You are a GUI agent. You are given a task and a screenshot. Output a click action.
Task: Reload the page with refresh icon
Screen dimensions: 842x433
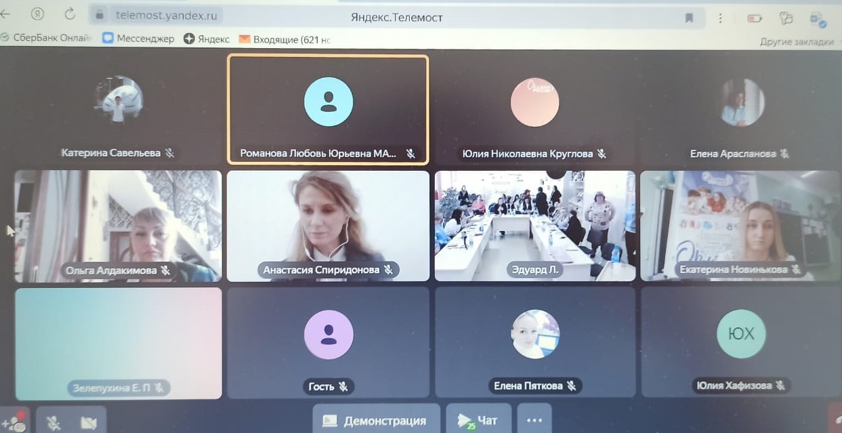[x=70, y=14]
